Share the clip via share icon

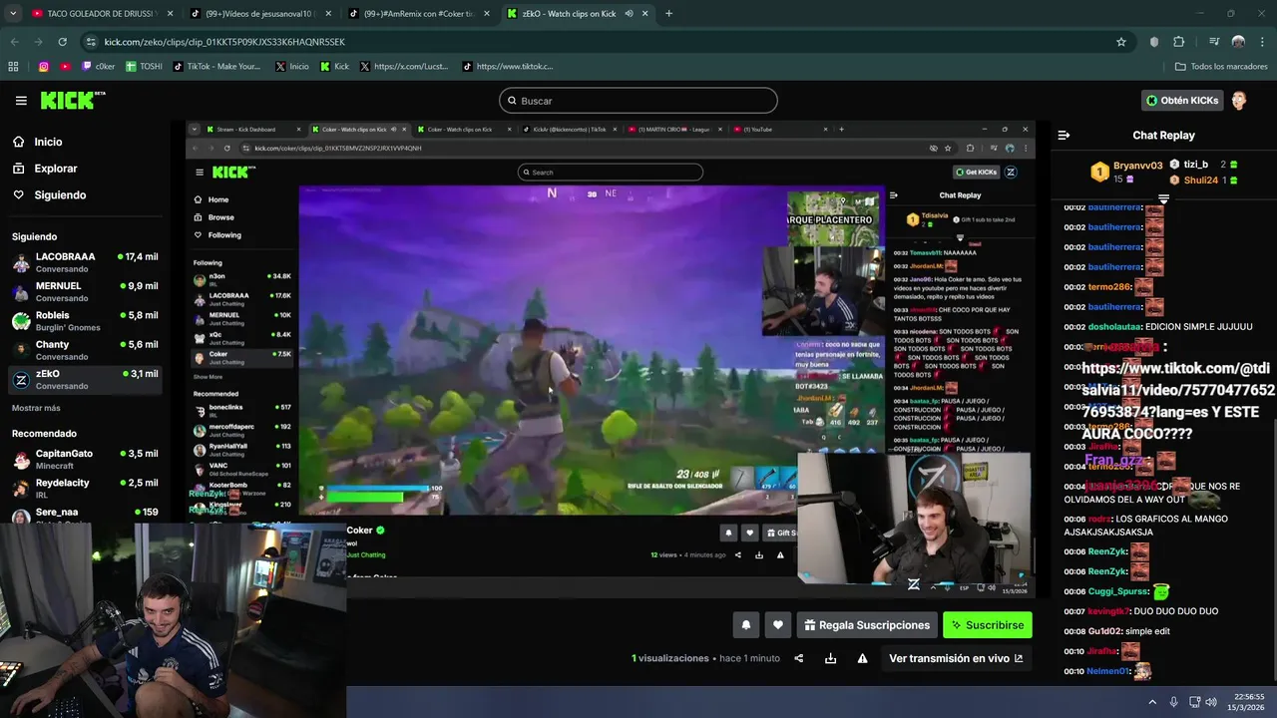[799, 658]
